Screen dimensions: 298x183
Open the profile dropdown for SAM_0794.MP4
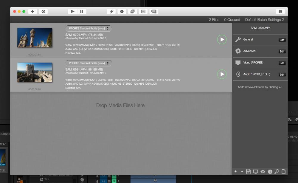89,29
